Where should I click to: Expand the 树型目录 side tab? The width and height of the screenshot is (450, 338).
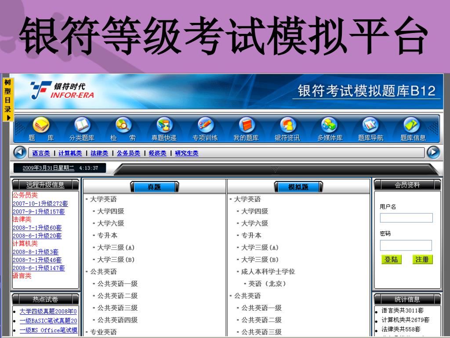(7, 99)
